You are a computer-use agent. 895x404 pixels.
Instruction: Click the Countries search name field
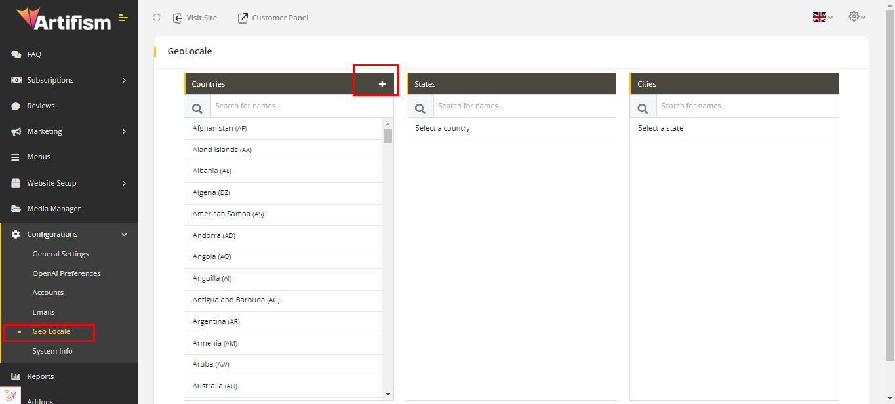click(302, 106)
